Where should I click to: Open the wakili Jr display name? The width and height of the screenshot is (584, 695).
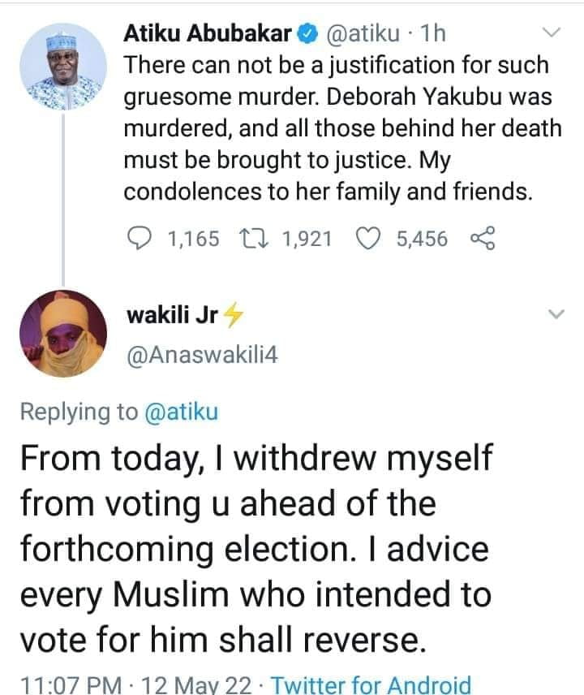[x=172, y=315]
